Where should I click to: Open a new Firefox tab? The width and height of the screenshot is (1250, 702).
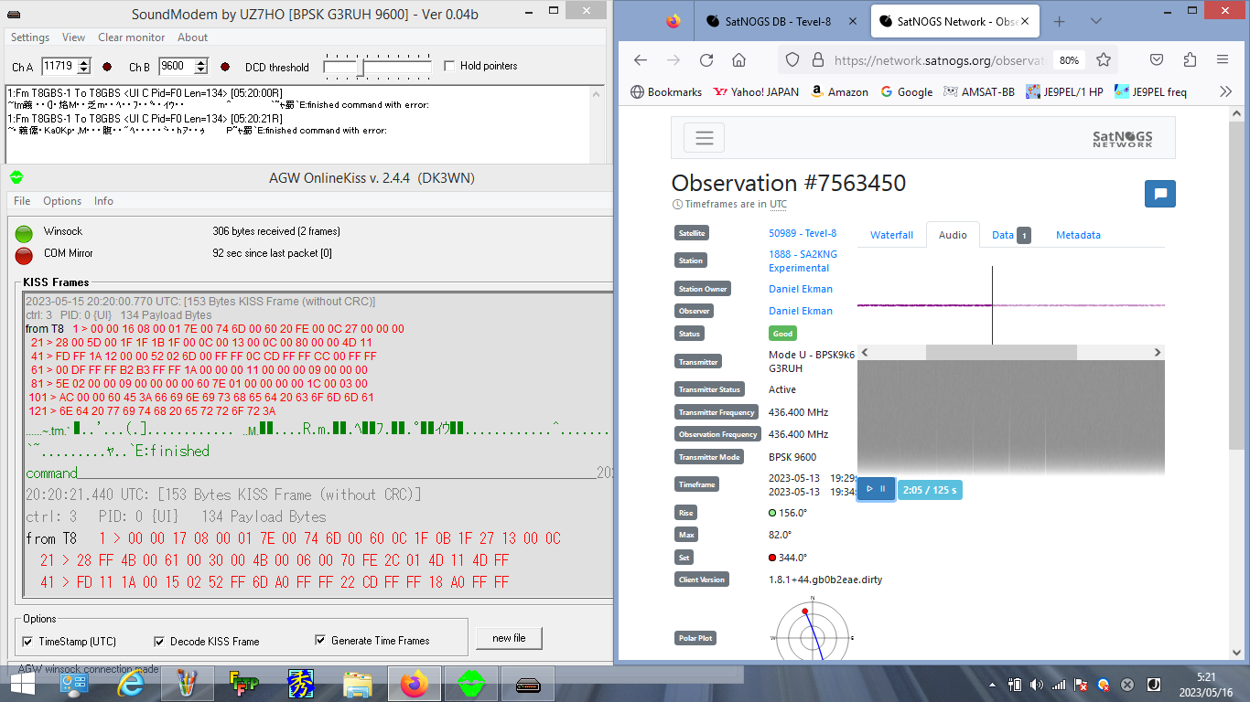pos(1060,21)
